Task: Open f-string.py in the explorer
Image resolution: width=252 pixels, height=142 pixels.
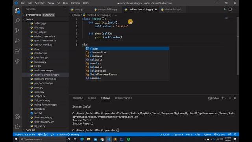Action: tap(40, 23)
